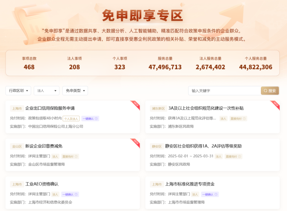Open 3A及以上社会组织规范化建设一次性补贴 title

click(x=206, y=108)
